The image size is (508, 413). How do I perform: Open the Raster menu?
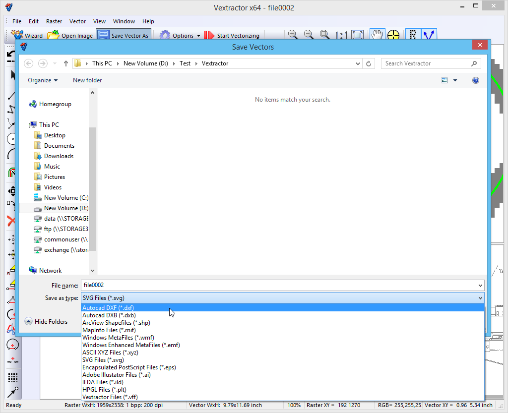(54, 21)
